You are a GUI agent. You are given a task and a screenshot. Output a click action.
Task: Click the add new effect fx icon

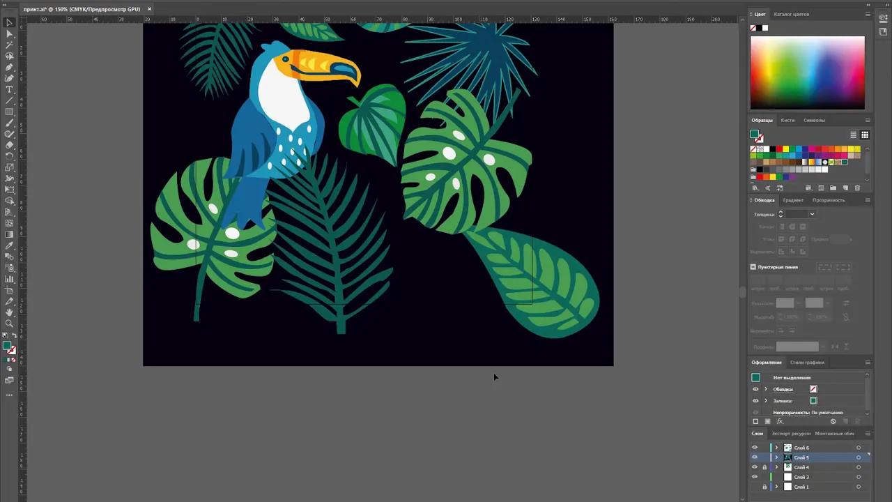click(780, 421)
